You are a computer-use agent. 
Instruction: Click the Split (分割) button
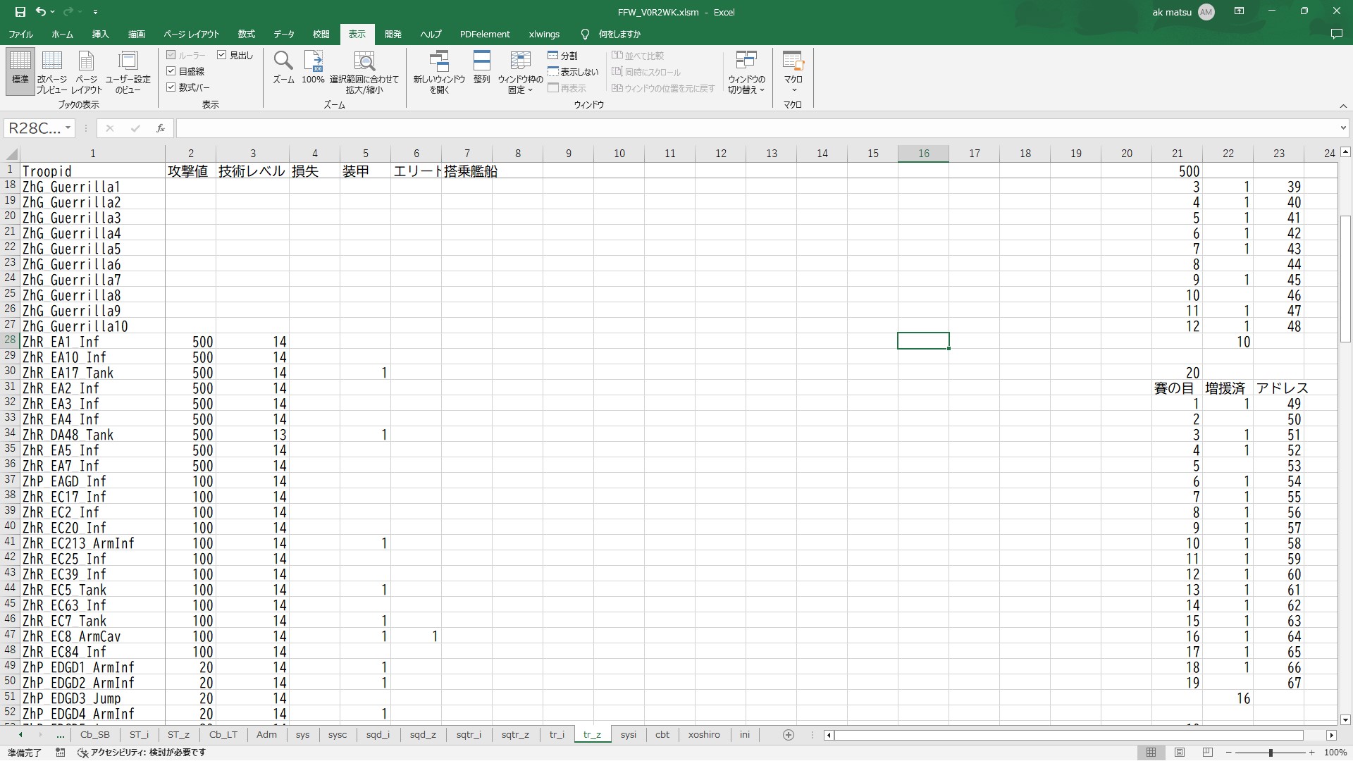pyautogui.click(x=562, y=56)
